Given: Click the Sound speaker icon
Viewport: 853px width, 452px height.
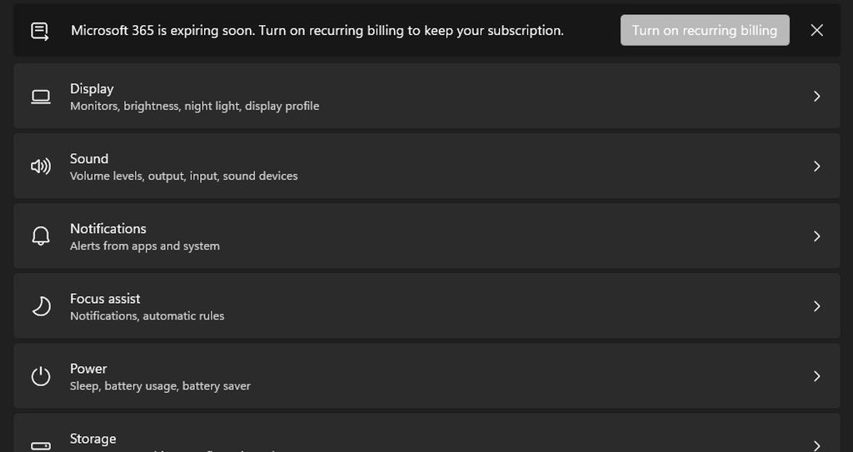Looking at the screenshot, I should (x=40, y=166).
